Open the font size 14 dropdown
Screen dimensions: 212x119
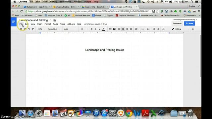84,29
